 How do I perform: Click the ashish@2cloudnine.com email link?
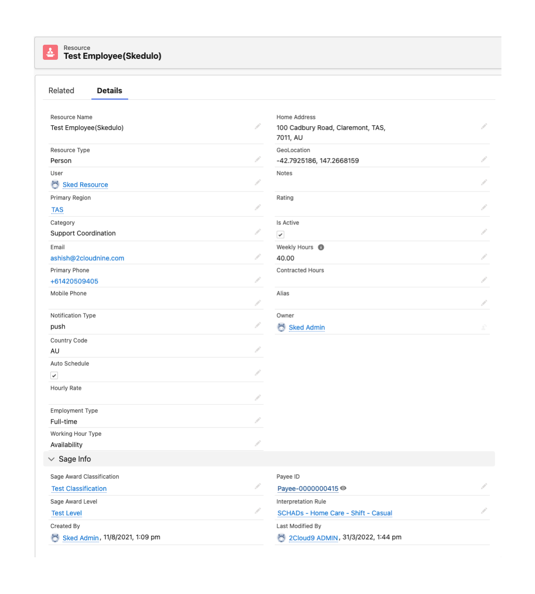[x=87, y=258]
